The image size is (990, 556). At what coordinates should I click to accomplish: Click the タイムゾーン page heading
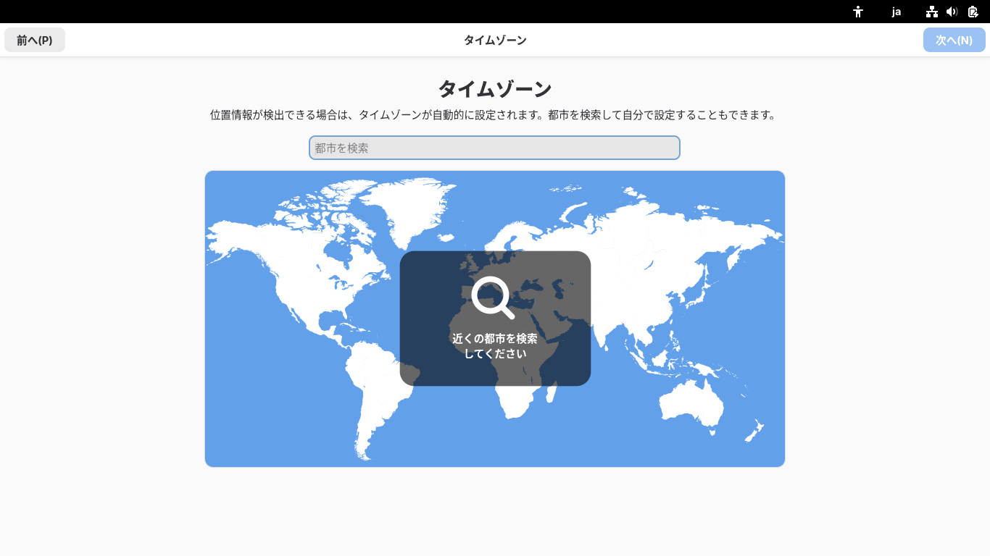(x=495, y=88)
